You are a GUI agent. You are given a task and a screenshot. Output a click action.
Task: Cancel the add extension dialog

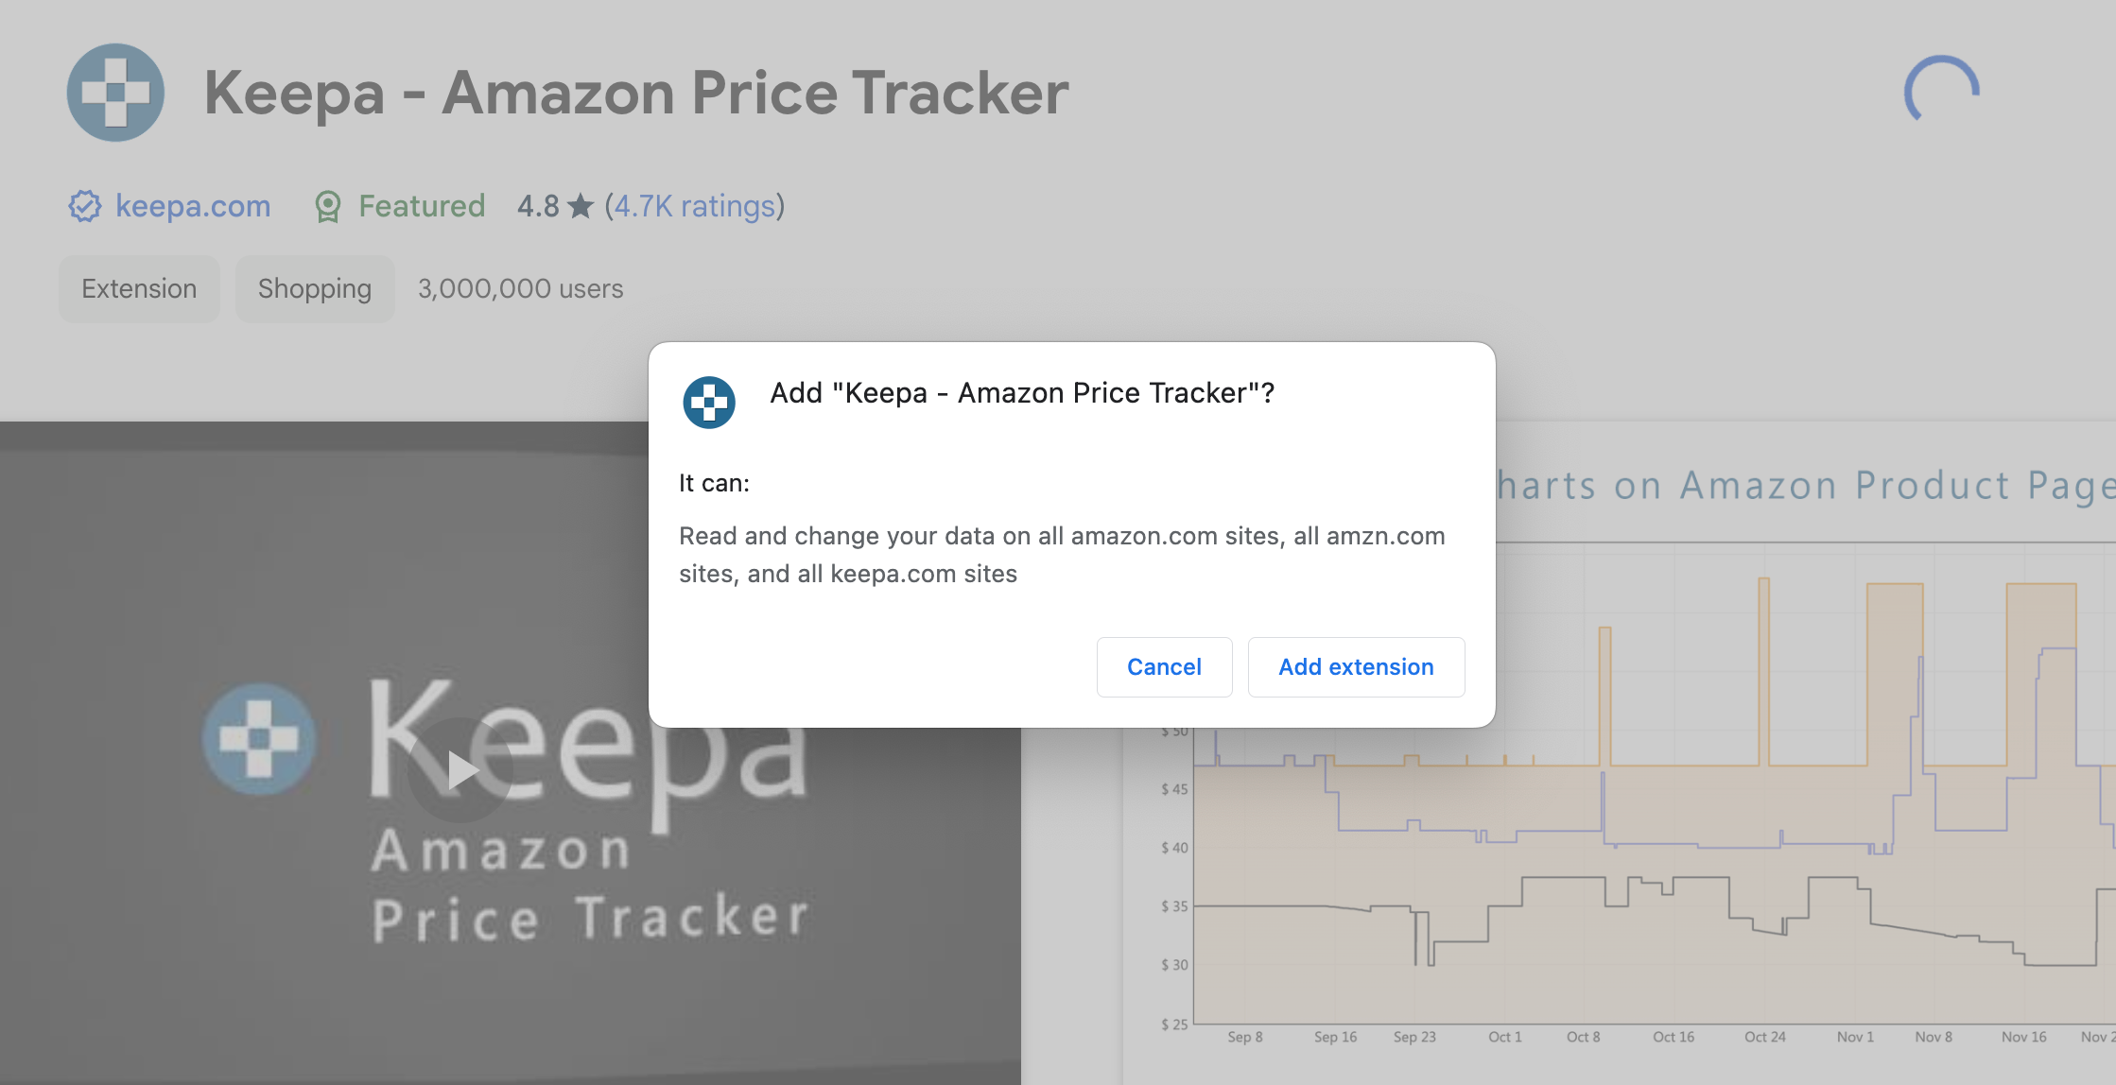[x=1164, y=667]
